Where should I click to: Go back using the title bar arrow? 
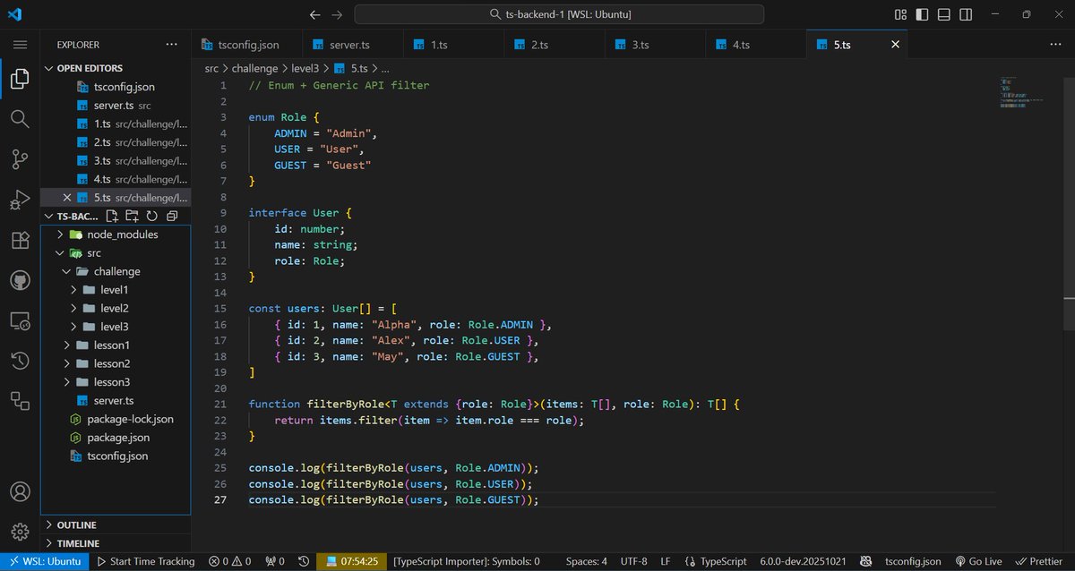314,14
